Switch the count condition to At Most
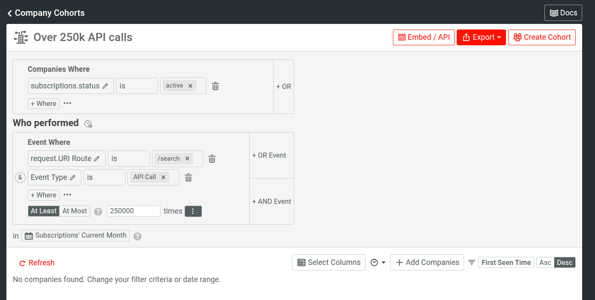Screen dimensions: 595x300 click(74, 211)
